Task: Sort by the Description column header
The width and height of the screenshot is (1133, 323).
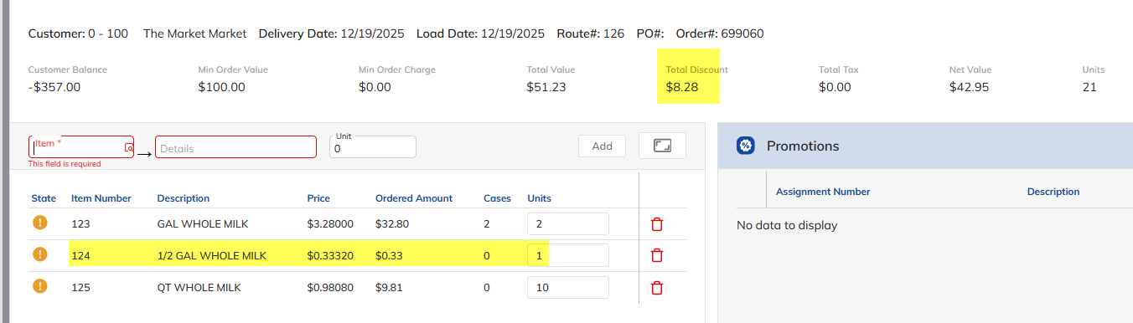Action: pyautogui.click(x=184, y=198)
